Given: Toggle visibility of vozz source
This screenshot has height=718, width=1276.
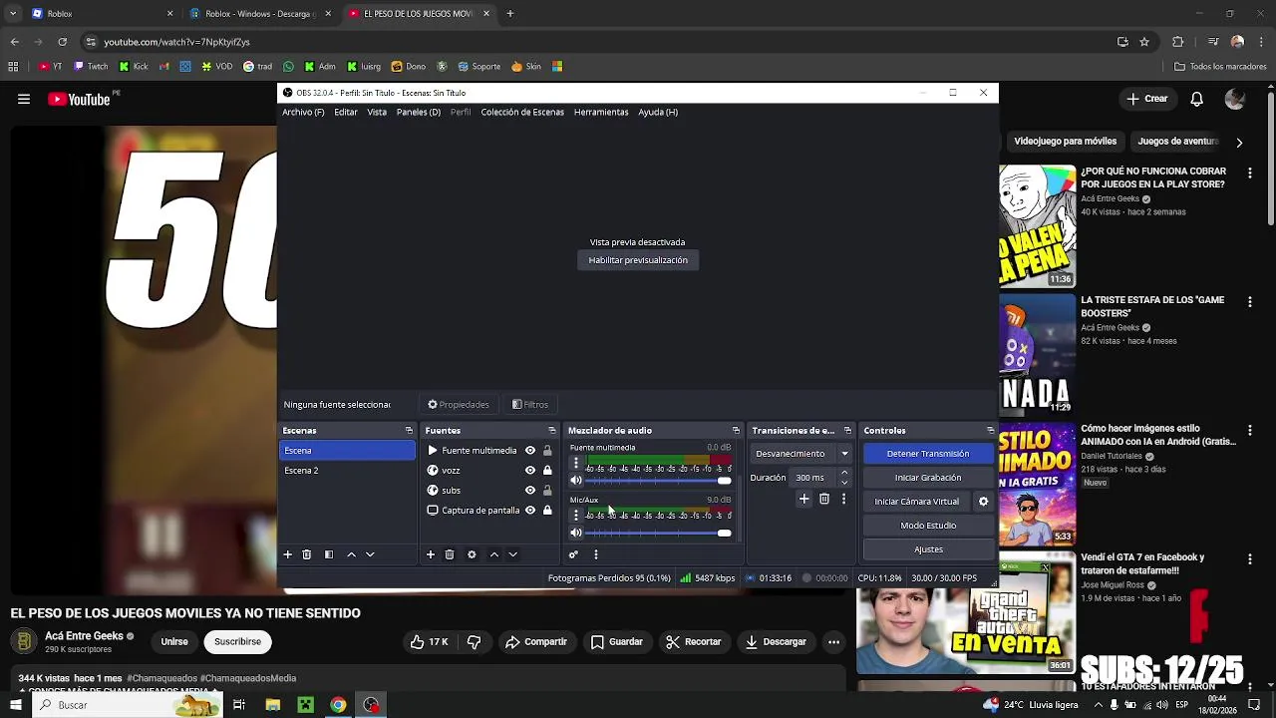Looking at the screenshot, I should point(530,471).
